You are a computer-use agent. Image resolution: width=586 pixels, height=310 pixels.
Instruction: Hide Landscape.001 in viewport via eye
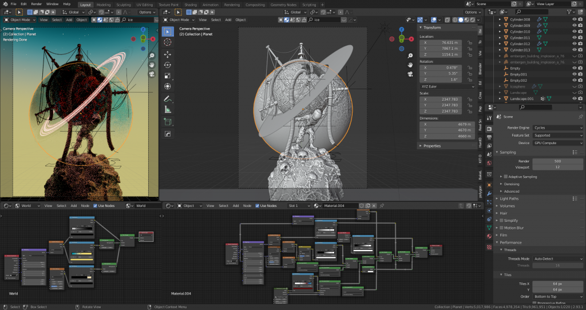575,98
